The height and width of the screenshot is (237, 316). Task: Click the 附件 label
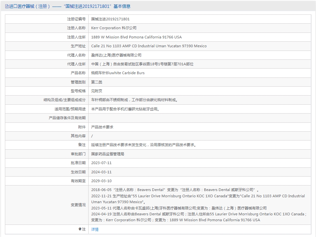tap(82, 127)
